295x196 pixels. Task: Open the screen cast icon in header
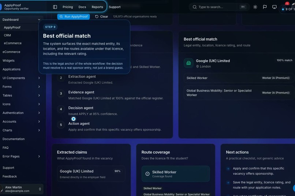pos(274,7)
